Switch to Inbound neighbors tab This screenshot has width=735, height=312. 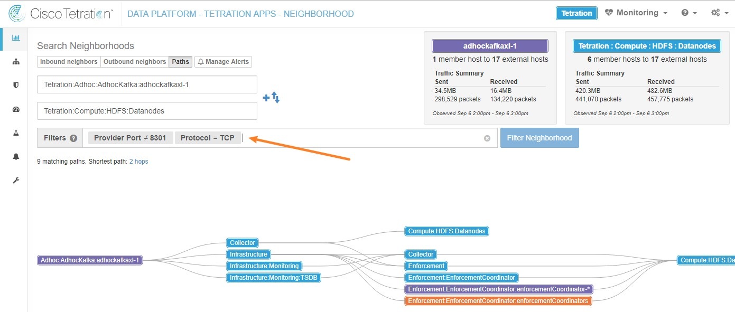69,62
